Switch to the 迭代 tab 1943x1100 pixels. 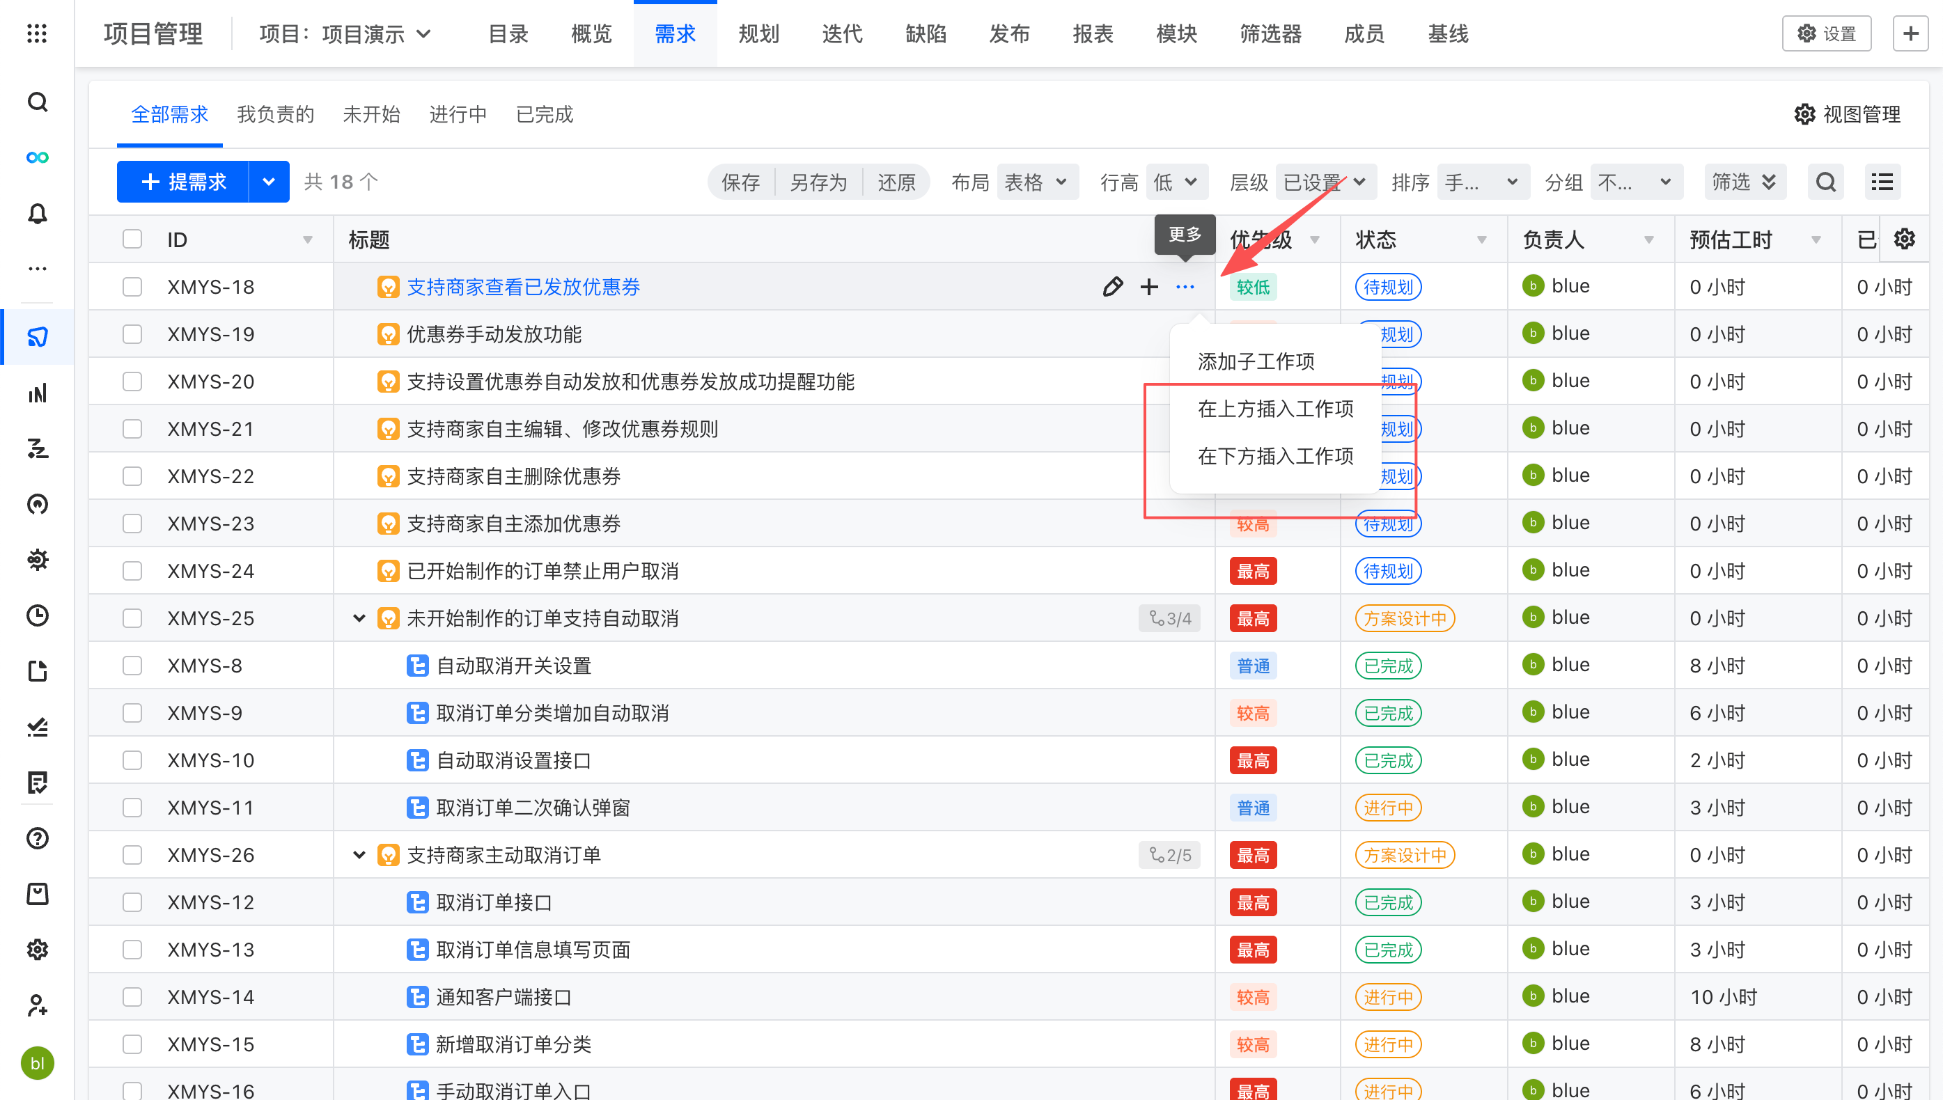pos(842,34)
